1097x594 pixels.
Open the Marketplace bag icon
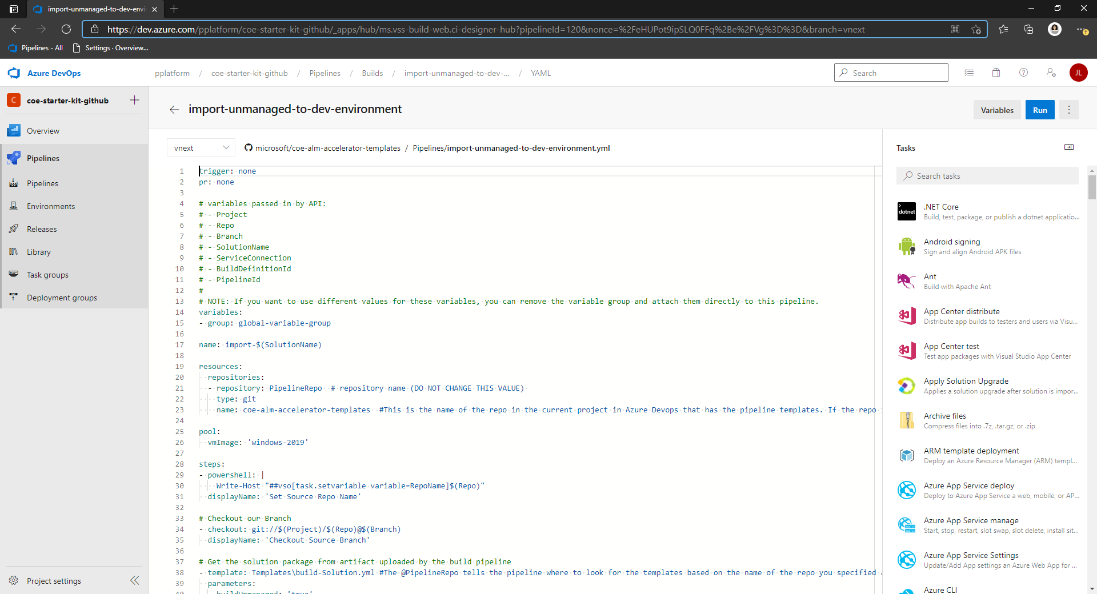[996, 73]
